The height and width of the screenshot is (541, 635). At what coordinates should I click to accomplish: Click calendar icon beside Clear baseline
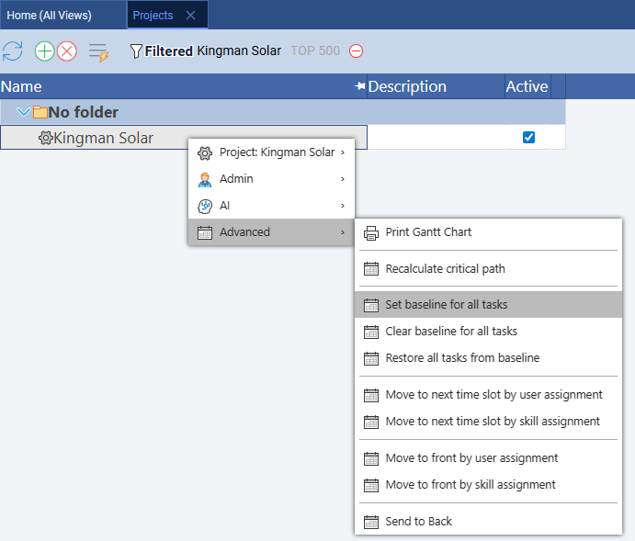[371, 332]
